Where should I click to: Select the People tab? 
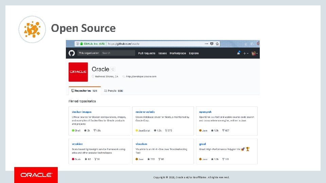[113, 91]
